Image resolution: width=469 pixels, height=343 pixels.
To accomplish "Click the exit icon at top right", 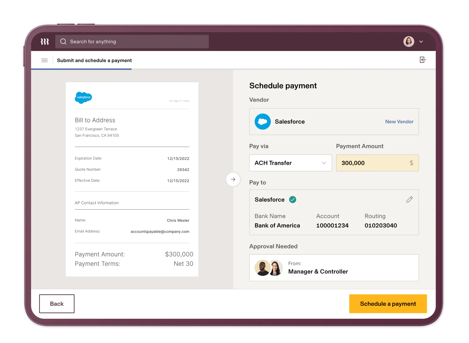I will point(422,60).
